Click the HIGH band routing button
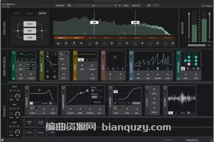 [x=30, y=24]
